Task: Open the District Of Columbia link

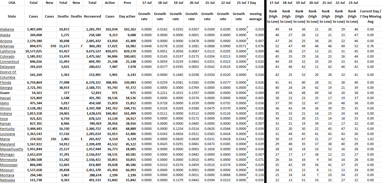Action: click(8, 75)
